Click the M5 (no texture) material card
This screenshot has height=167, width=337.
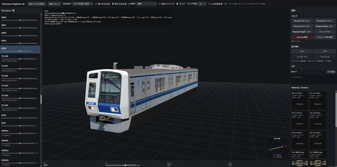318,140
